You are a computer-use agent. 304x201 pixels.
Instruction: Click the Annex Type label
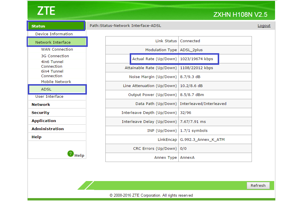(166, 158)
